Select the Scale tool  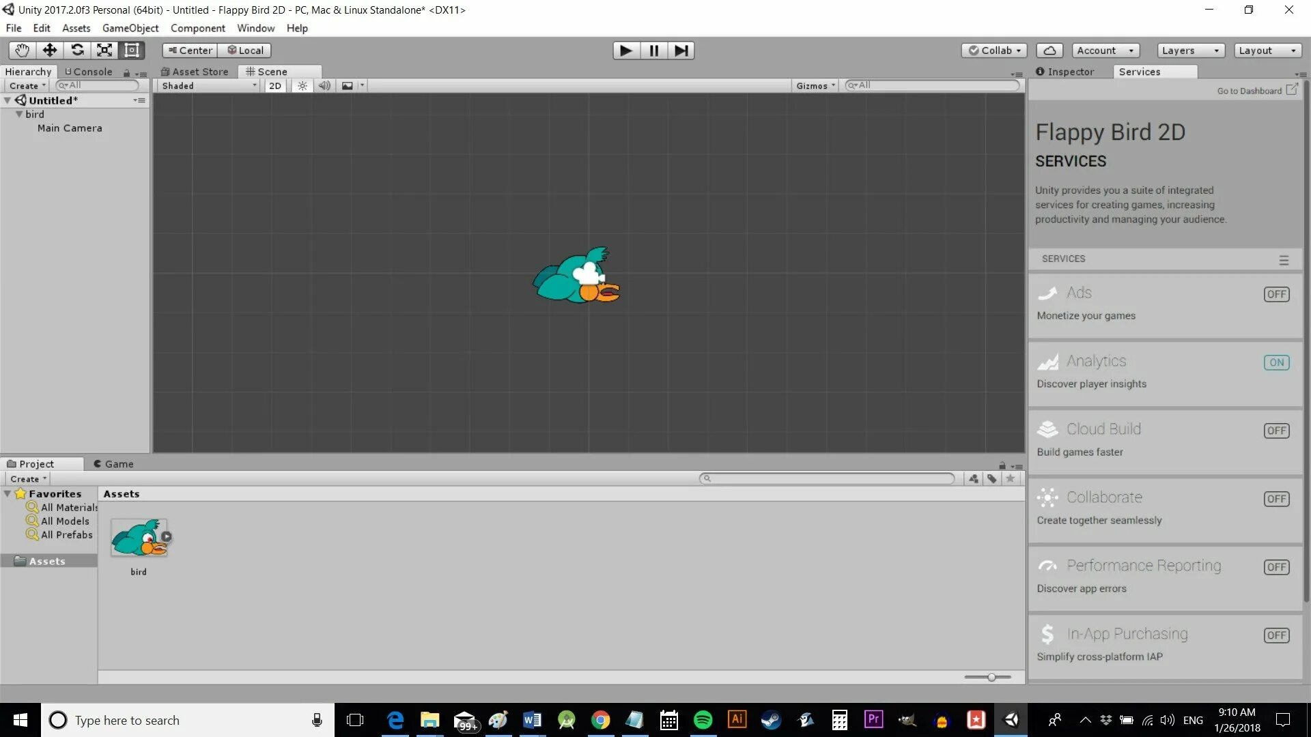pyautogui.click(x=104, y=50)
